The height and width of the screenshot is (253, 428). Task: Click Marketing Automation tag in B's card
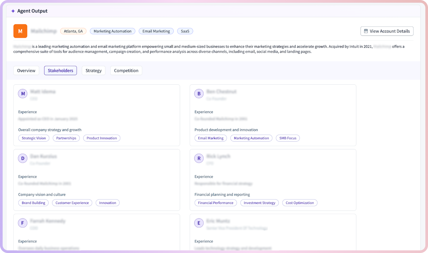(251, 138)
